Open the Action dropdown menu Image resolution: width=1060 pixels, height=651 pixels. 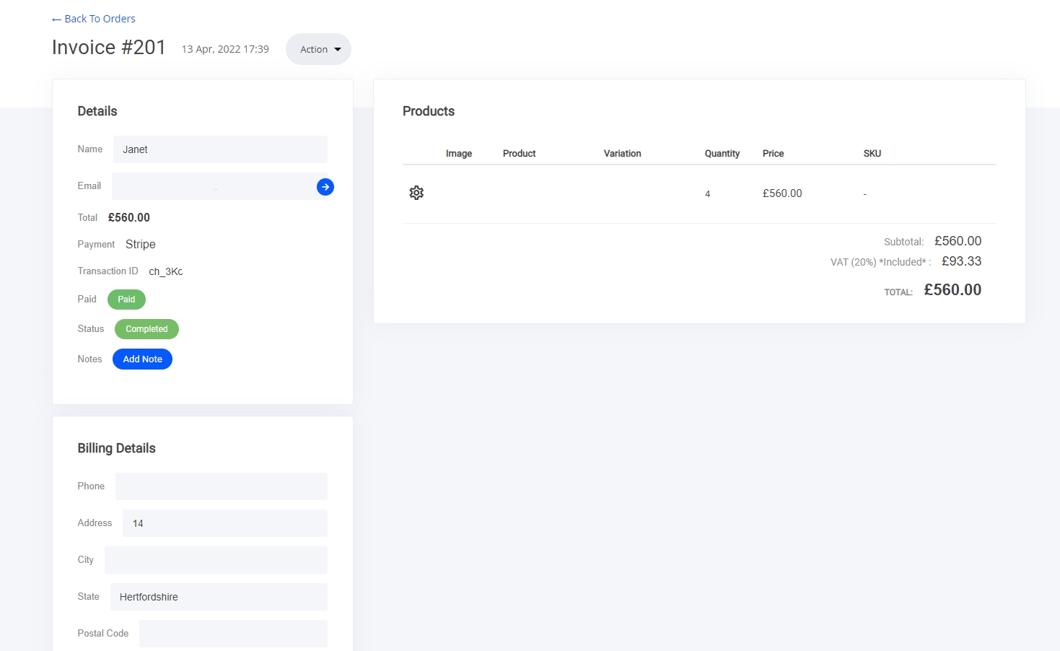pos(318,49)
